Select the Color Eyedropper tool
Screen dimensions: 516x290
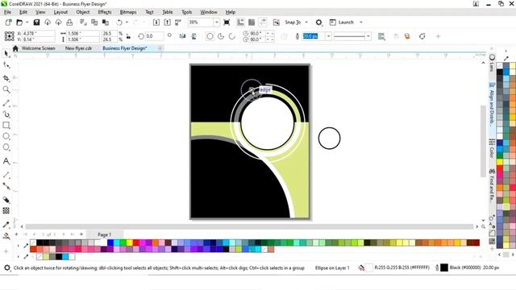[6, 225]
